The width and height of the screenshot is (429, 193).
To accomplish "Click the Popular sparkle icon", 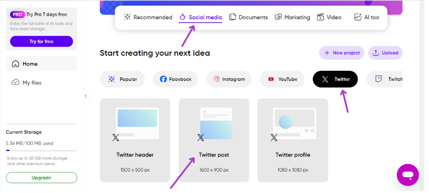I will click(112, 79).
